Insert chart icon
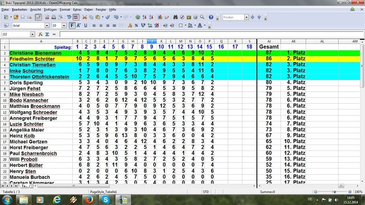The height and width of the screenshot is (205, 365). 160,17
